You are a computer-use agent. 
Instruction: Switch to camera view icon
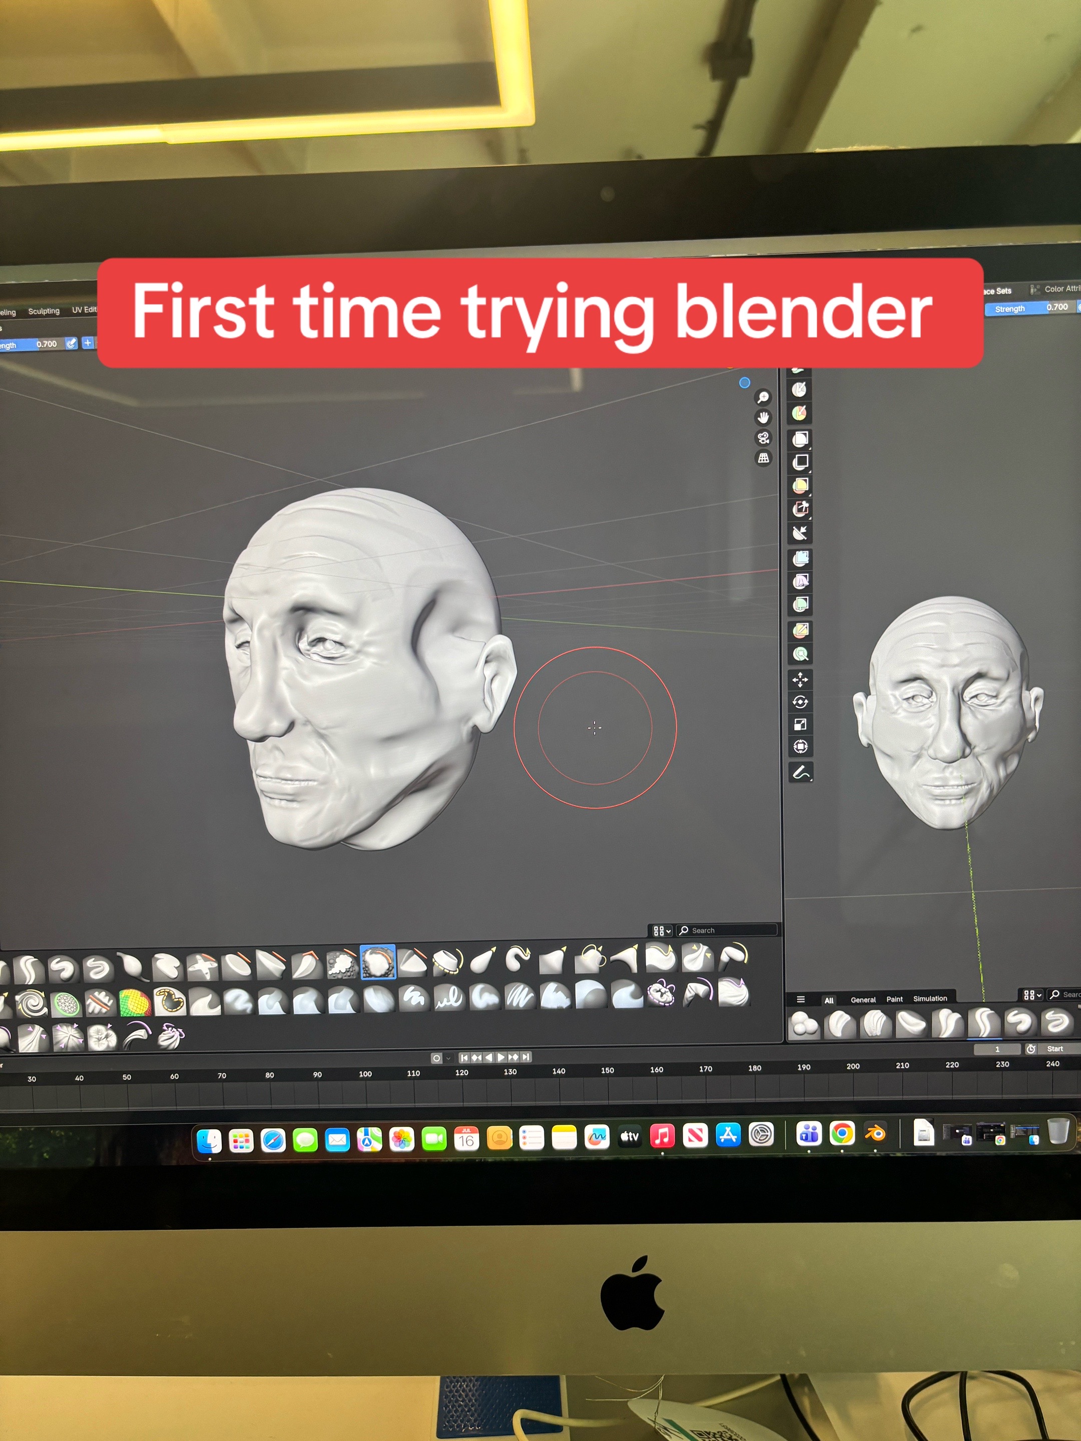[x=763, y=438]
